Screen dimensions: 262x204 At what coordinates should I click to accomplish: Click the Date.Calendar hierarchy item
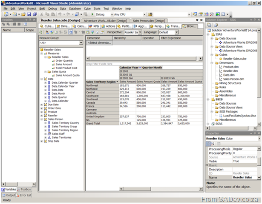[60, 101]
